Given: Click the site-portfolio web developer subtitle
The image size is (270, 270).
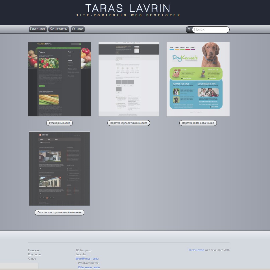Looking at the screenshot, I should coord(128,15).
